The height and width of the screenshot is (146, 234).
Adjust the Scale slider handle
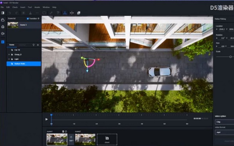230,57
